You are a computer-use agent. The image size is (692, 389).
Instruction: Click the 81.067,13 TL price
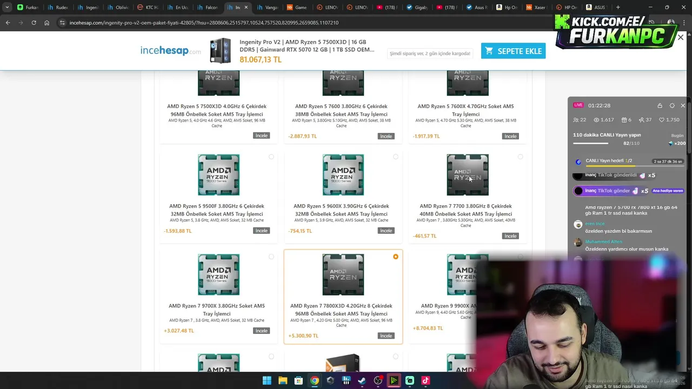pos(261,59)
